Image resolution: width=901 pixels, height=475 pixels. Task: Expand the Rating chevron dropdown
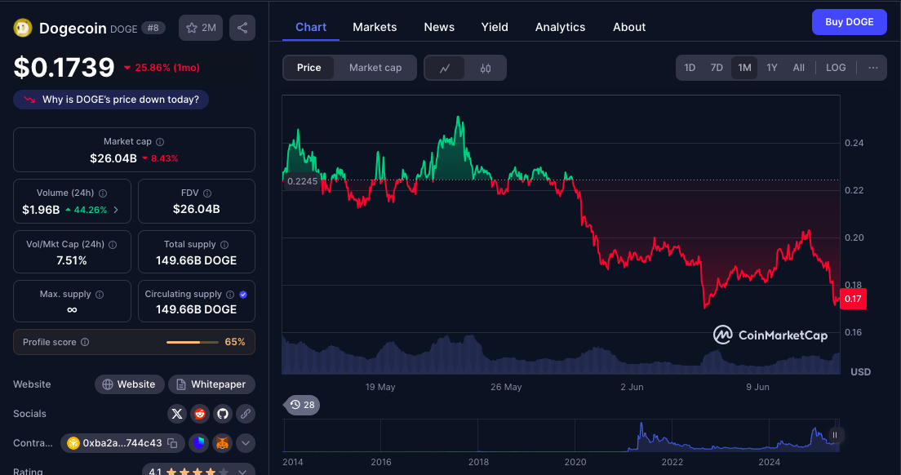(x=242, y=472)
